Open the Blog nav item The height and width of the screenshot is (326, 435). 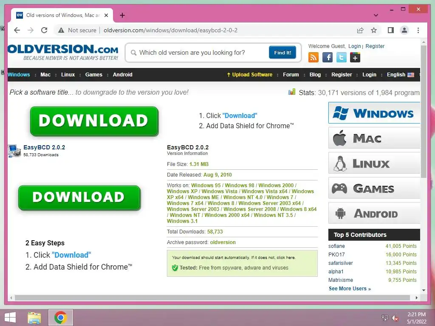315,75
